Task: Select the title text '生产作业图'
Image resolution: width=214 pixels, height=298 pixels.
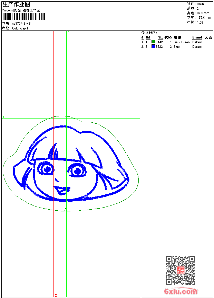Action: [16, 4]
